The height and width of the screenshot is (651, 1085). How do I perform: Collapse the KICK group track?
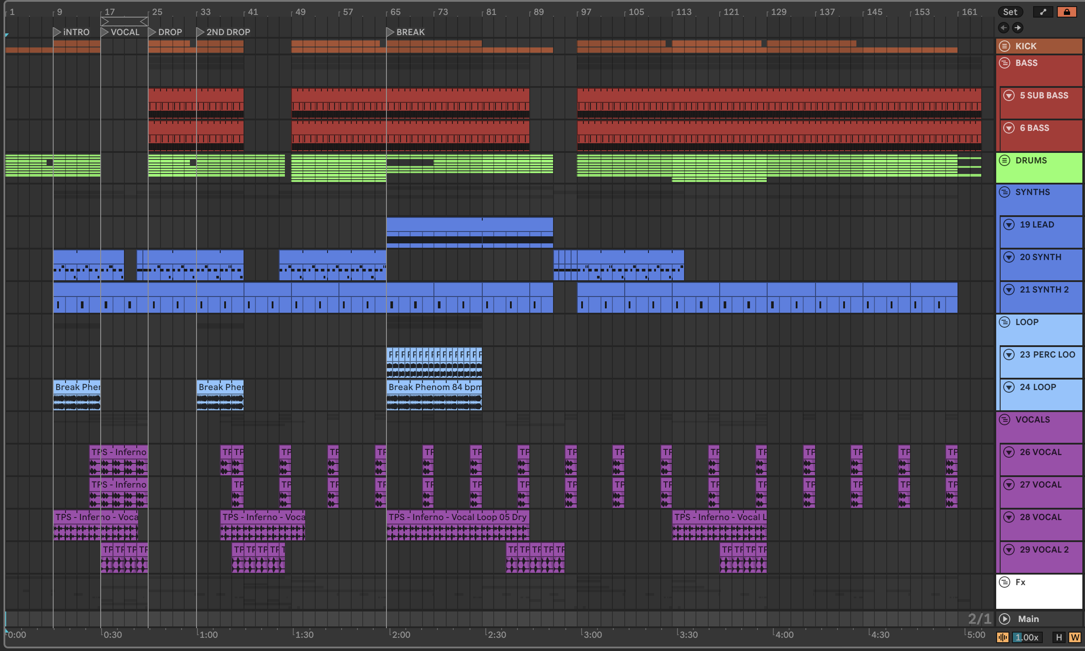point(1005,46)
